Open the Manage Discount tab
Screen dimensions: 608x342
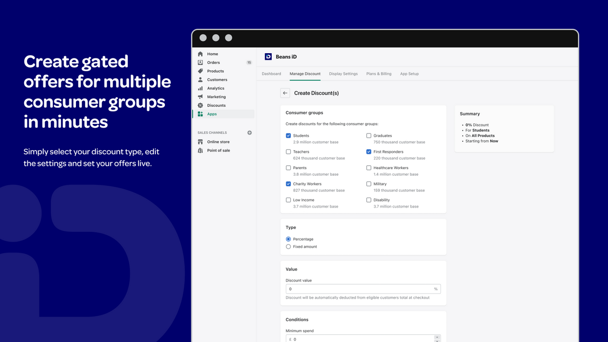pos(305,74)
